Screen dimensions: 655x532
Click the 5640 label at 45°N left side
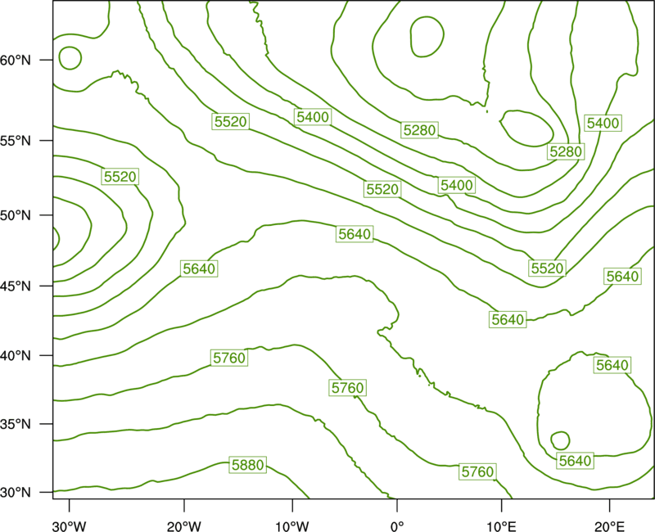click(x=199, y=268)
